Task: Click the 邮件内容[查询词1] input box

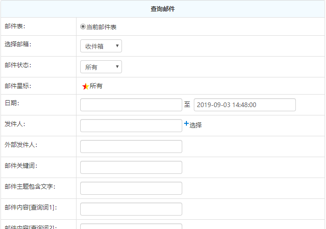Action: 131,209
